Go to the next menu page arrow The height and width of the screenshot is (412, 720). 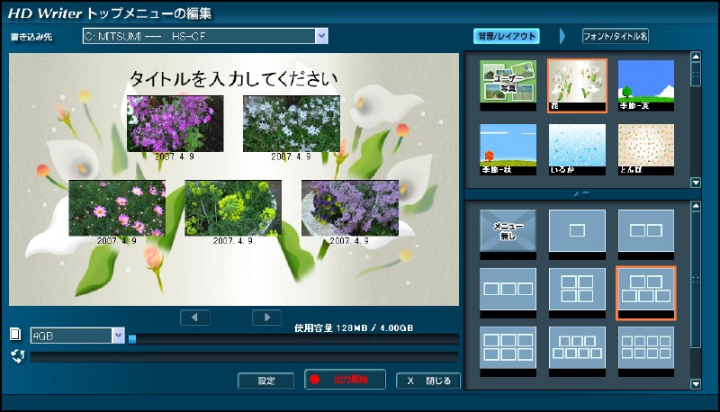point(266,317)
